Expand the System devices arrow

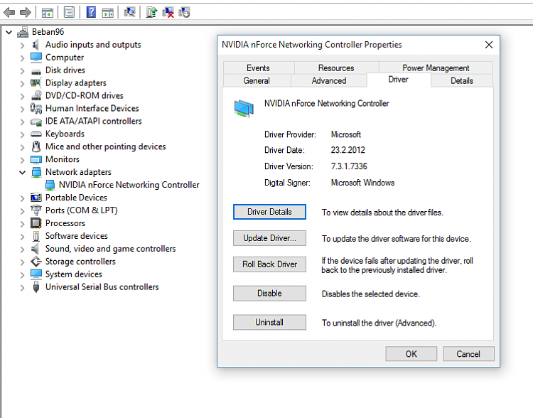click(23, 275)
